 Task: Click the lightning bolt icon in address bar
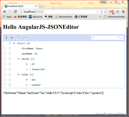click(97, 12)
